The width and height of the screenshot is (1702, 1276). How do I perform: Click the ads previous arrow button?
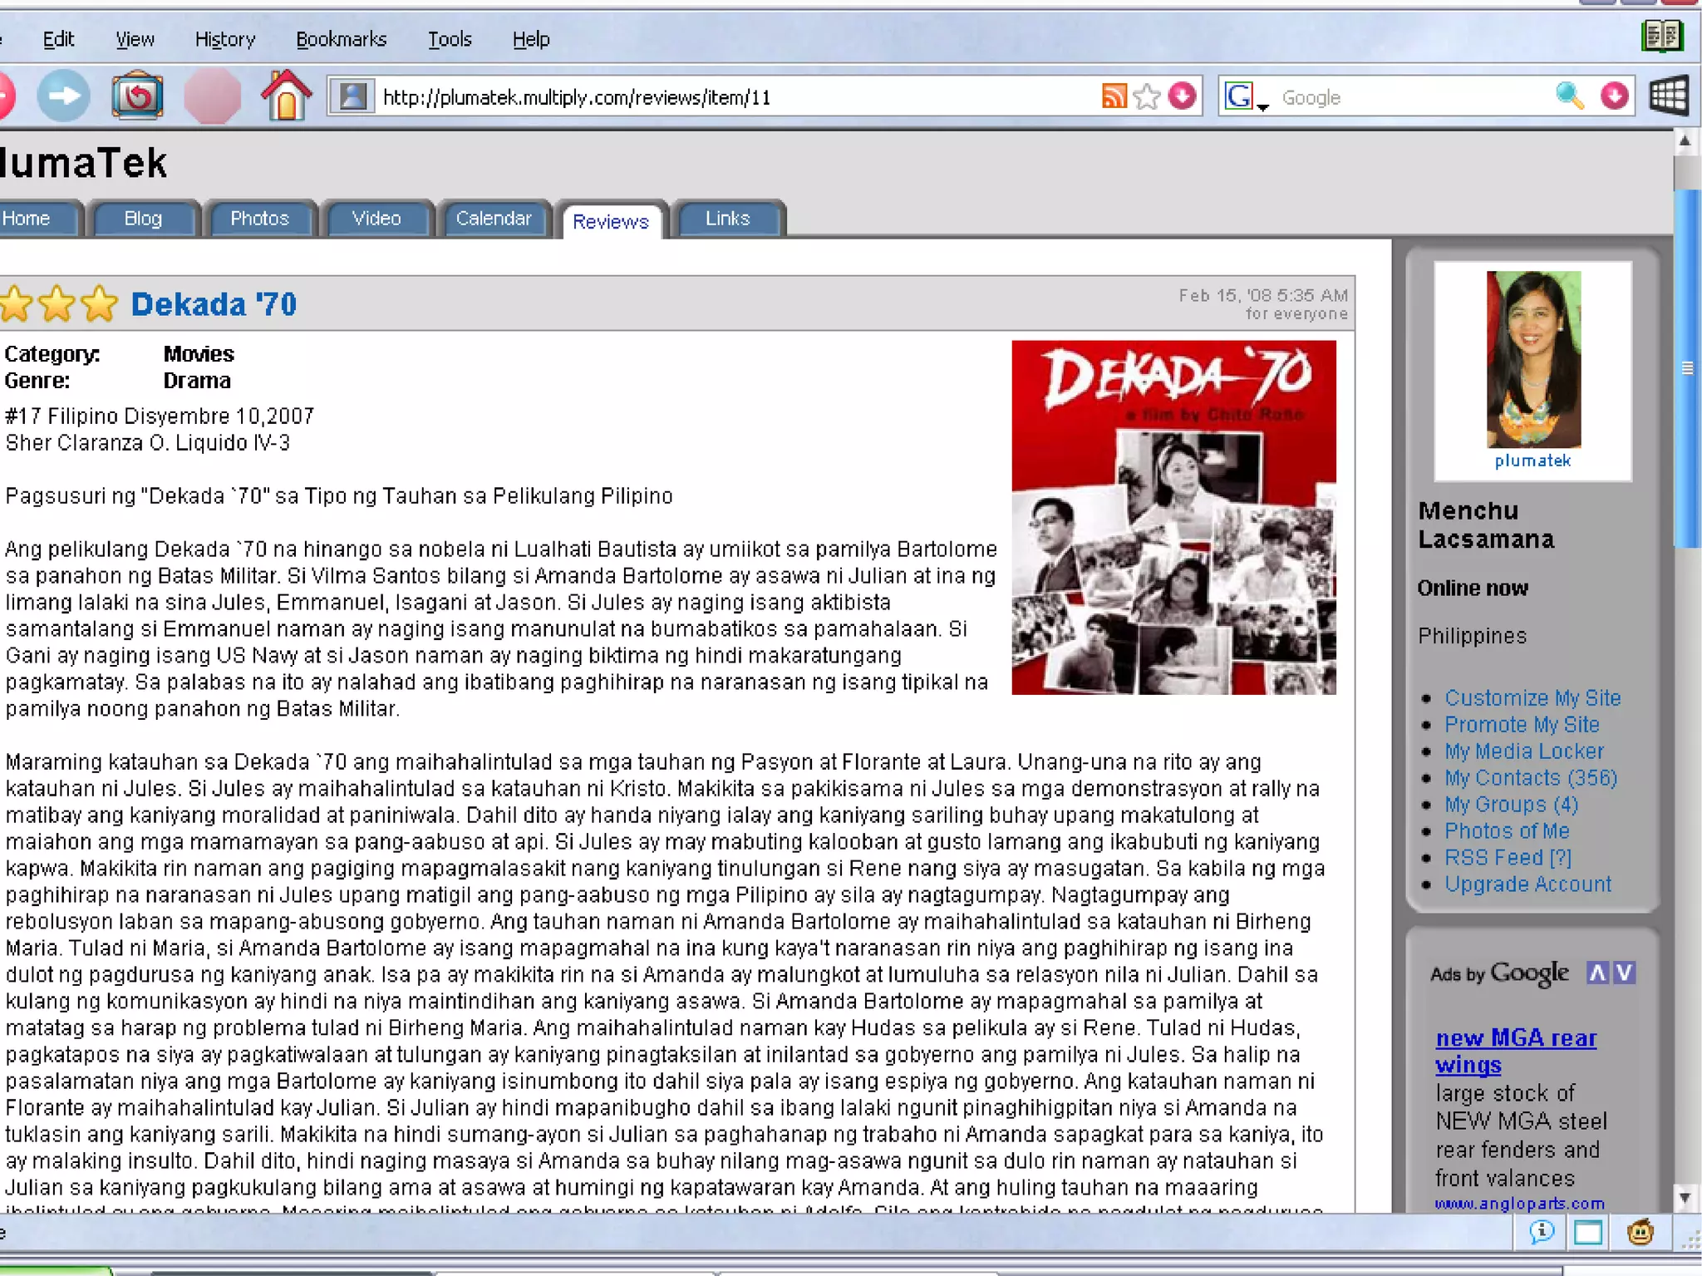1596,973
